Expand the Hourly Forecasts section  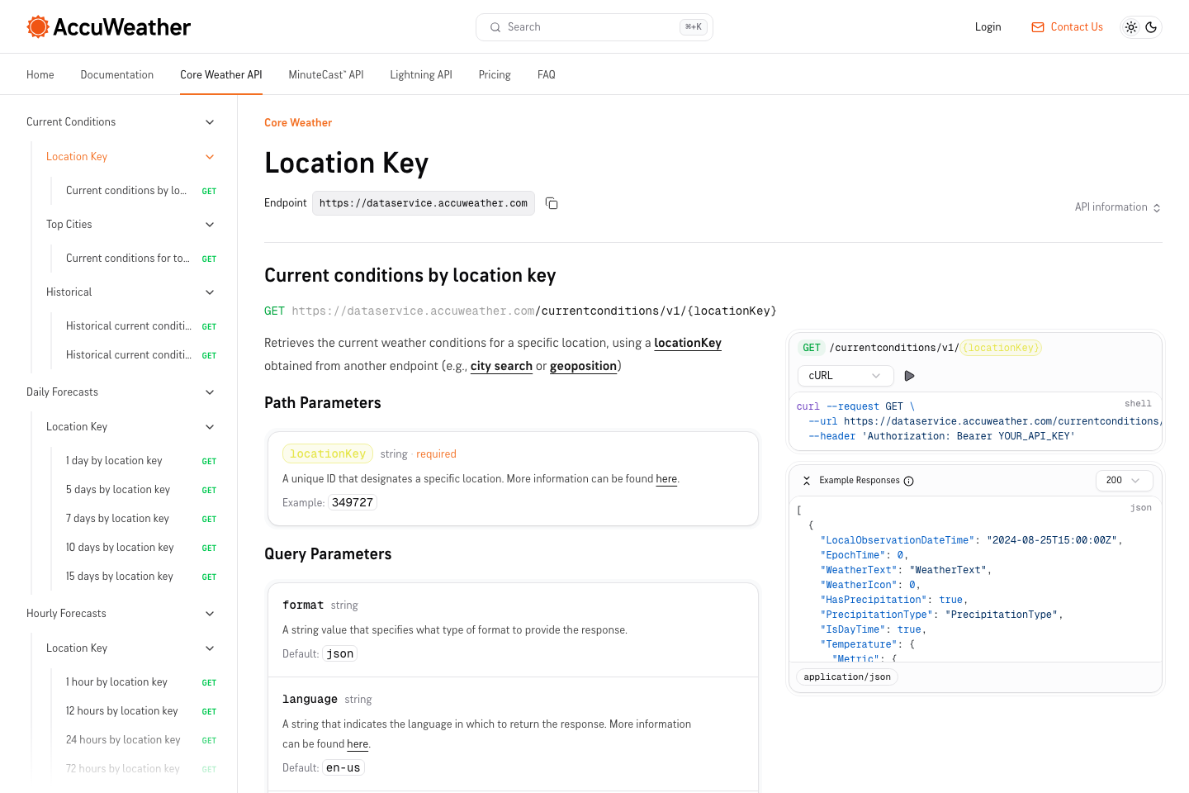pyautogui.click(x=210, y=613)
